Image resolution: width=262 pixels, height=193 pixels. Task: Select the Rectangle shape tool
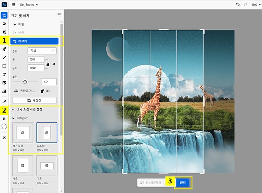(4, 66)
